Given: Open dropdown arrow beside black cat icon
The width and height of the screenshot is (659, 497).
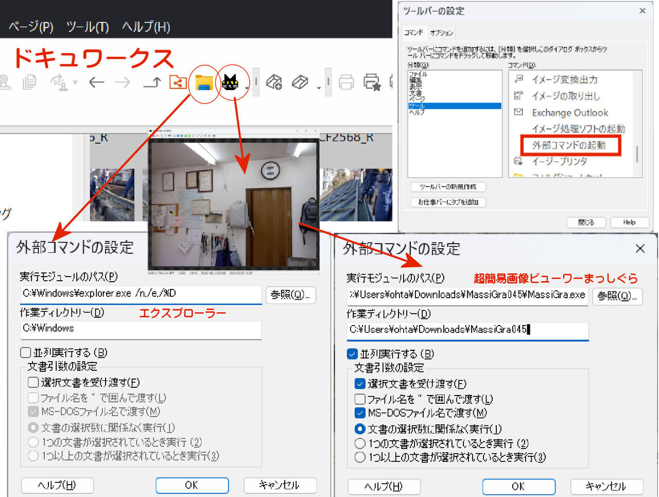Looking at the screenshot, I should pos(247,88).
